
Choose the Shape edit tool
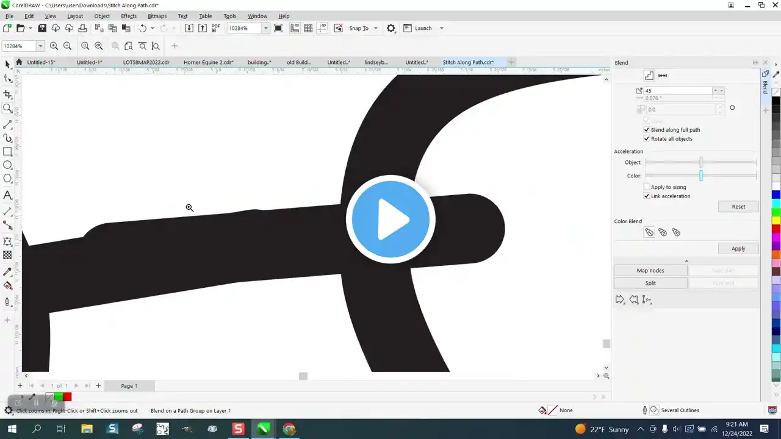(x=7, y=78)
